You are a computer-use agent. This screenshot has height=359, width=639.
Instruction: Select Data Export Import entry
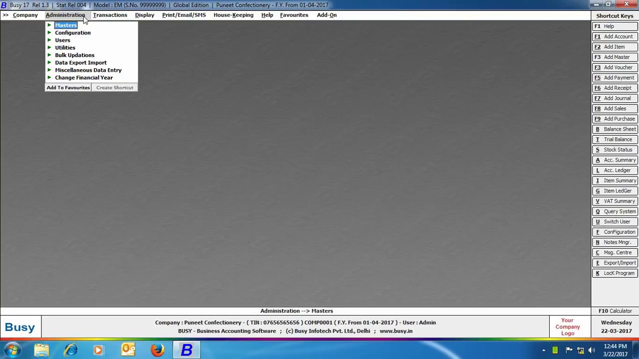[x=81, y=62]
